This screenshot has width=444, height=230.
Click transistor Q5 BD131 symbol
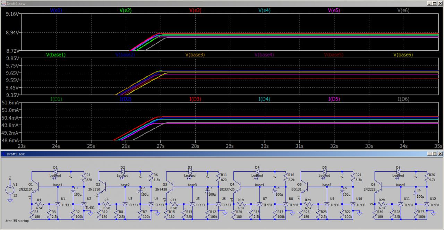305,187
